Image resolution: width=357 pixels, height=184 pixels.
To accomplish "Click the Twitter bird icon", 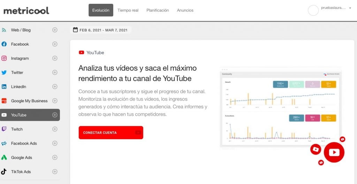I will (4, 72).
